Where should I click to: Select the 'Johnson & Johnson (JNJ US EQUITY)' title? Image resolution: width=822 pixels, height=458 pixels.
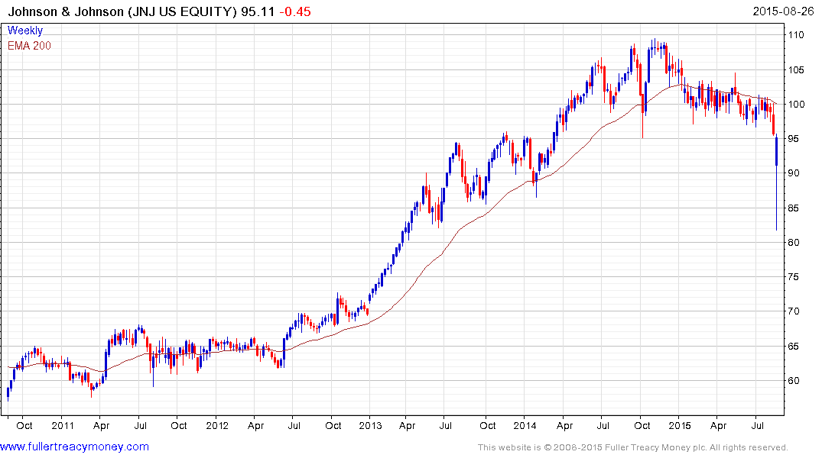122,11
